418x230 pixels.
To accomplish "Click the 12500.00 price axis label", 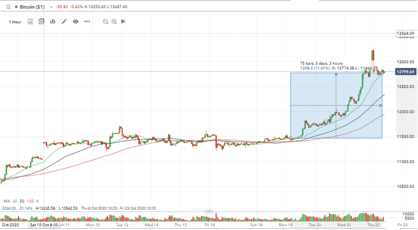I will click(406, 86).
